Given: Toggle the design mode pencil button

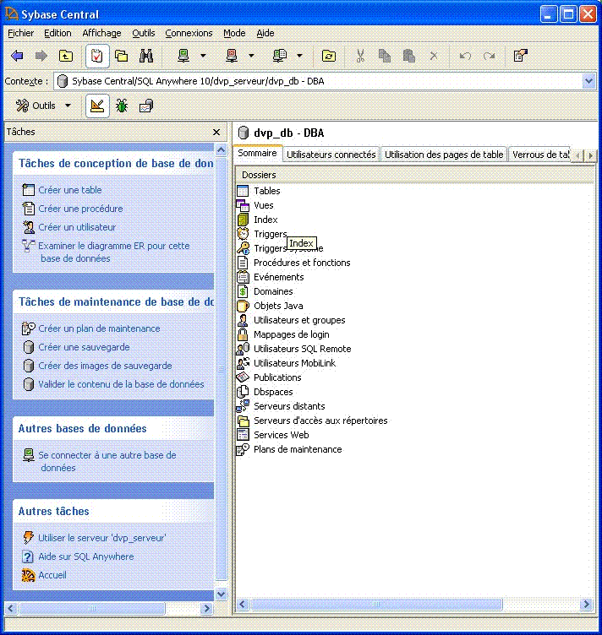Looking at the screenshot, I should 97,106.
